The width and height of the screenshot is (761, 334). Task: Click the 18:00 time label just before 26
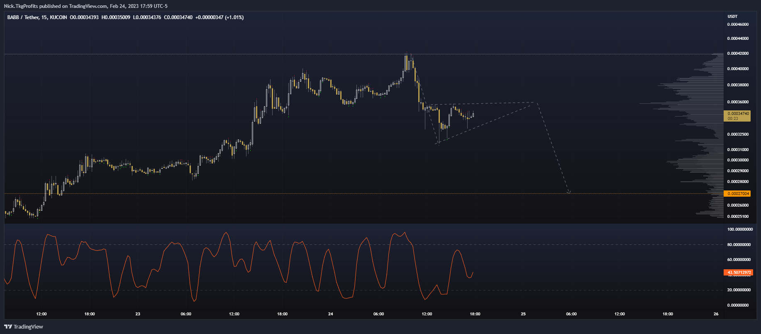coord(668,314)
